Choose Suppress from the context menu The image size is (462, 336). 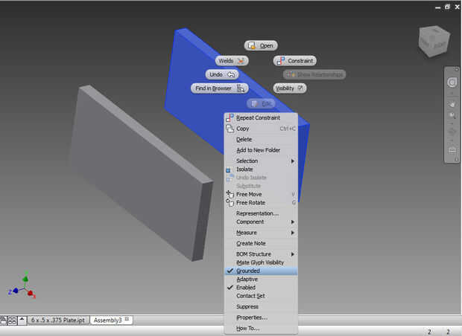pos(261,306)
